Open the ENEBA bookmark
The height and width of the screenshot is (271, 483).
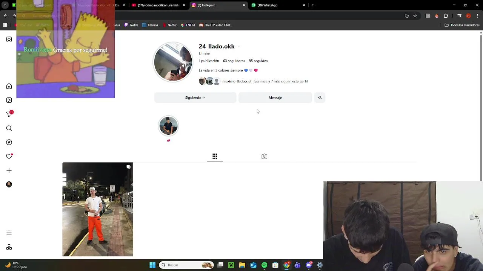pos(188,25)
